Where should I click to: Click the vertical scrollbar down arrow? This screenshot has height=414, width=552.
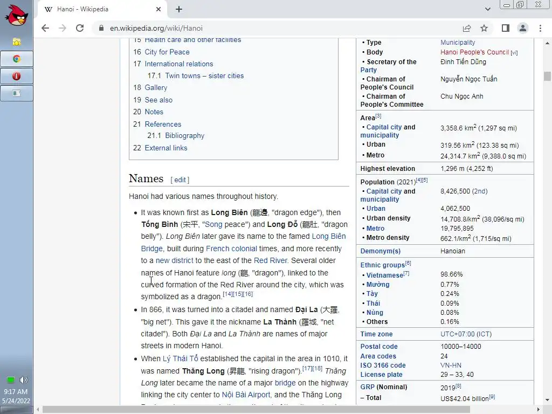tap(547, 401)
